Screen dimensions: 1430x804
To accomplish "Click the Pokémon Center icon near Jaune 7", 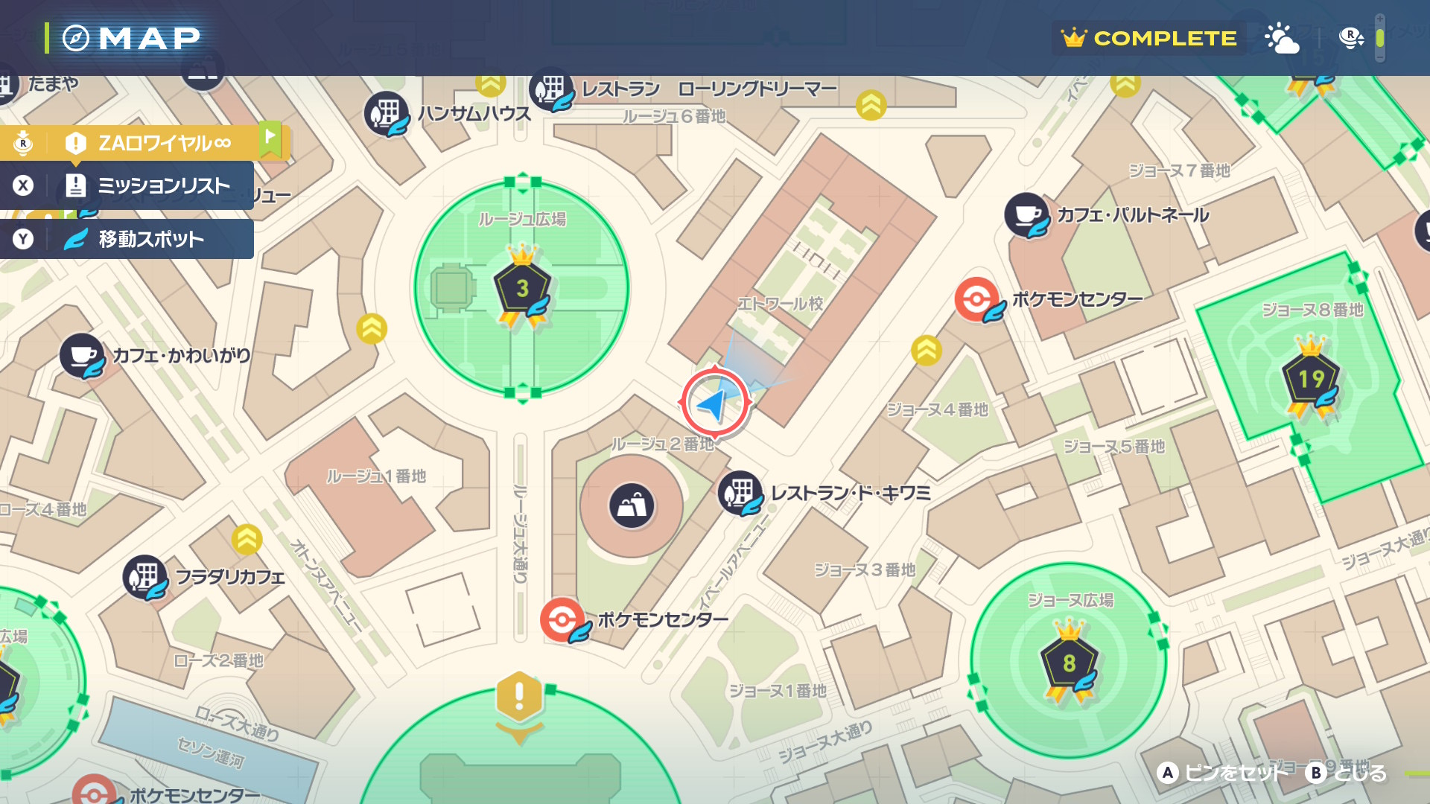I will pyautogui.click(x=976, y=299).
